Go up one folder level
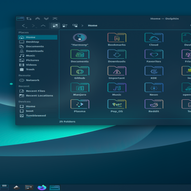 43,26
